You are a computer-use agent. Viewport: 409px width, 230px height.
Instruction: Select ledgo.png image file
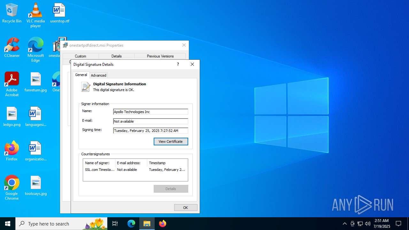12,117
